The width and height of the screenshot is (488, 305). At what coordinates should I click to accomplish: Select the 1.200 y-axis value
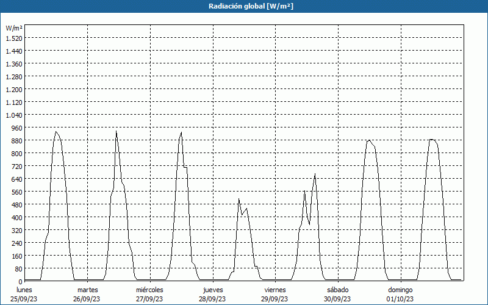tap(14, 89)
